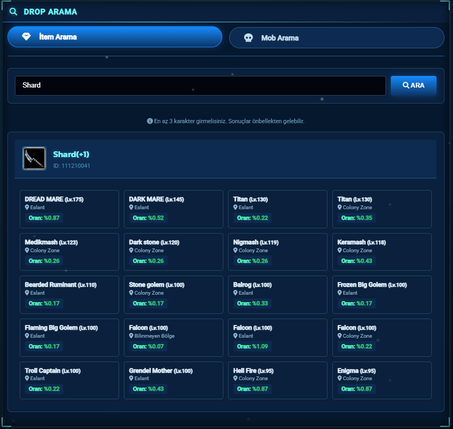The height and width of the screenshot is (429, 453).
Task: Click the Shard(+1) item title
Action: coord(71,155)
